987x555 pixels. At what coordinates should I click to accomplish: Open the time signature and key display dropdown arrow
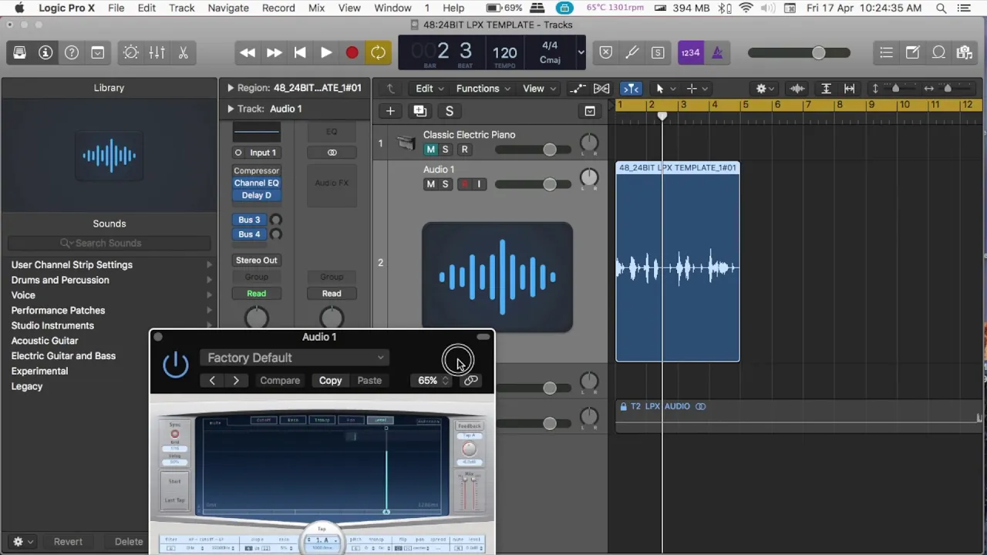[x=581, y=52]
